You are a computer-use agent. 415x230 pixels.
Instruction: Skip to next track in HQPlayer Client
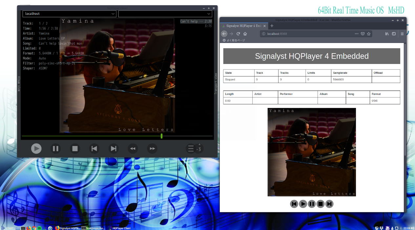[x=114, y=149]
